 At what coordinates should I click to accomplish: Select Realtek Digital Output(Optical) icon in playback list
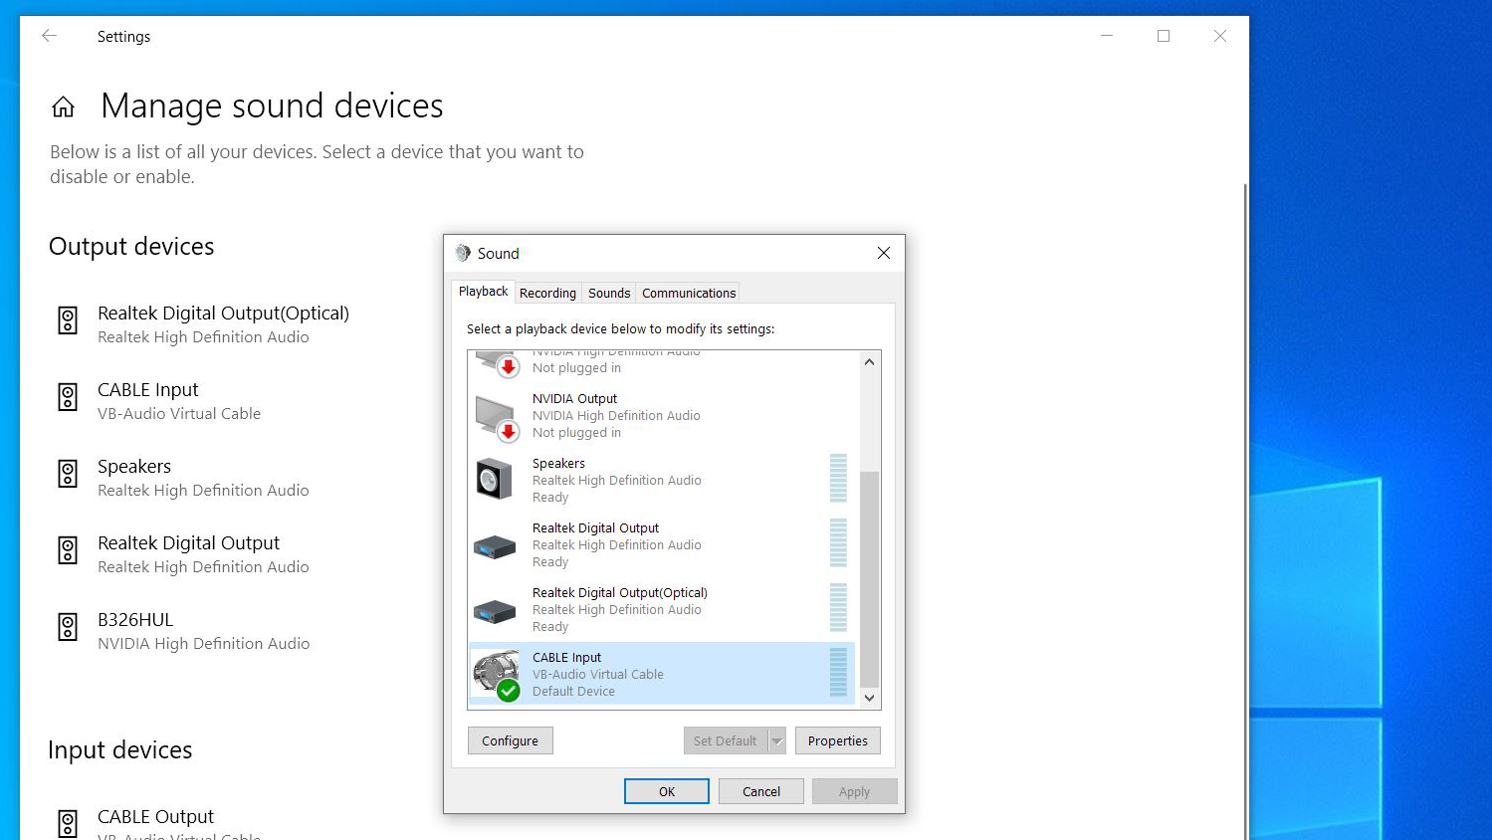tap(495, 611)
